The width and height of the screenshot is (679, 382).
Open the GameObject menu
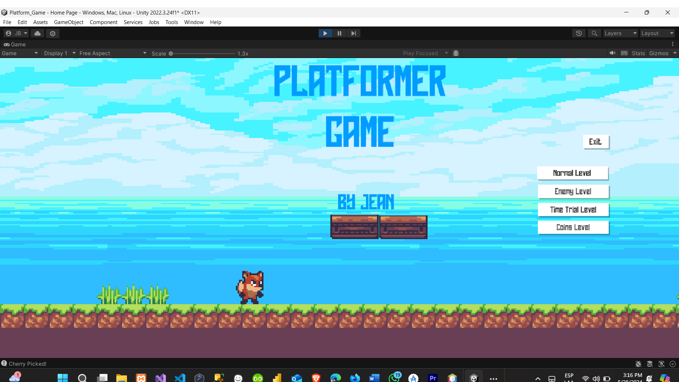tap(69, 22)
